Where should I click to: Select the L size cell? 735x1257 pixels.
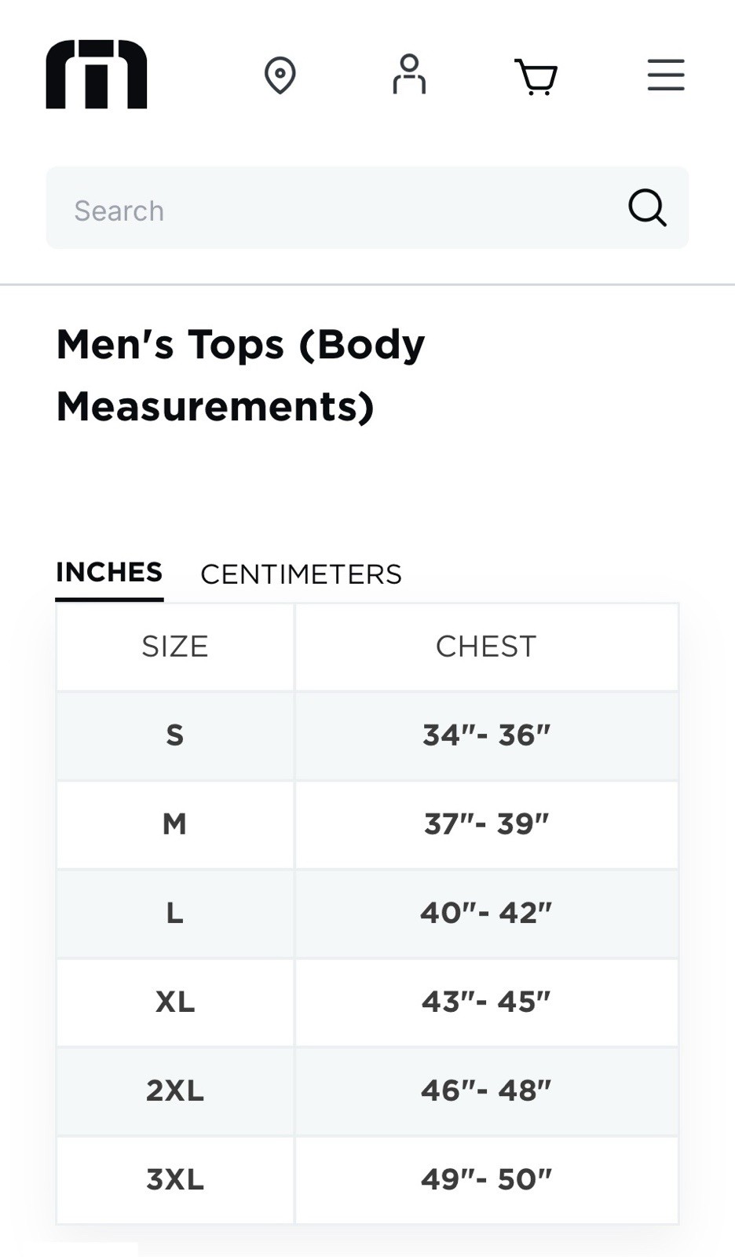click(175, 913)
